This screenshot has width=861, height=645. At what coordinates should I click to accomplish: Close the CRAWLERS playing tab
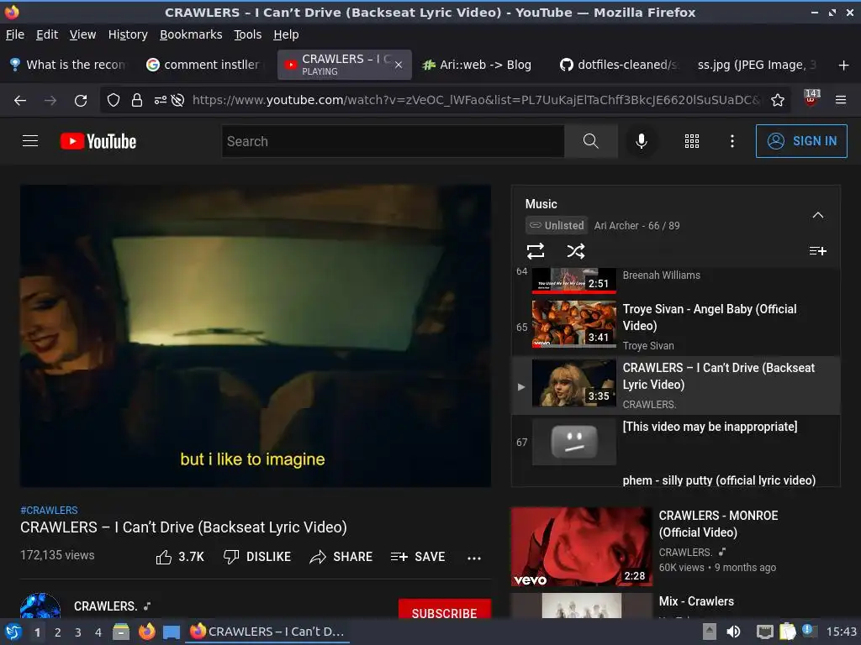click(399, 65)
